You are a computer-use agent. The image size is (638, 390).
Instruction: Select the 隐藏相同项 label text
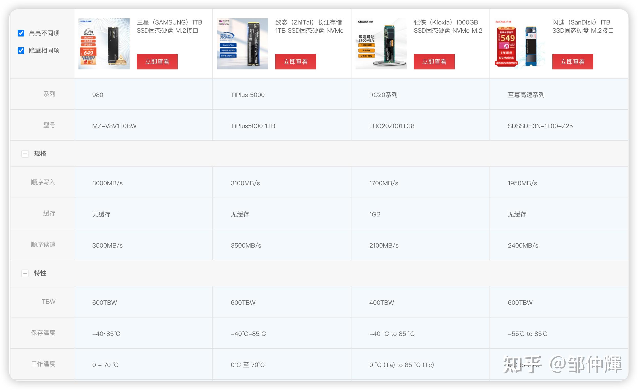click(44, 51)
